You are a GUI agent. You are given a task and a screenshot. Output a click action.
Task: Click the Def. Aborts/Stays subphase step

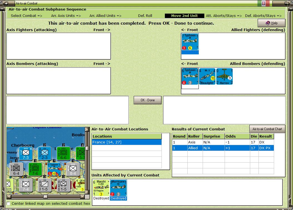pyautogui.click(x=263, y=16)
